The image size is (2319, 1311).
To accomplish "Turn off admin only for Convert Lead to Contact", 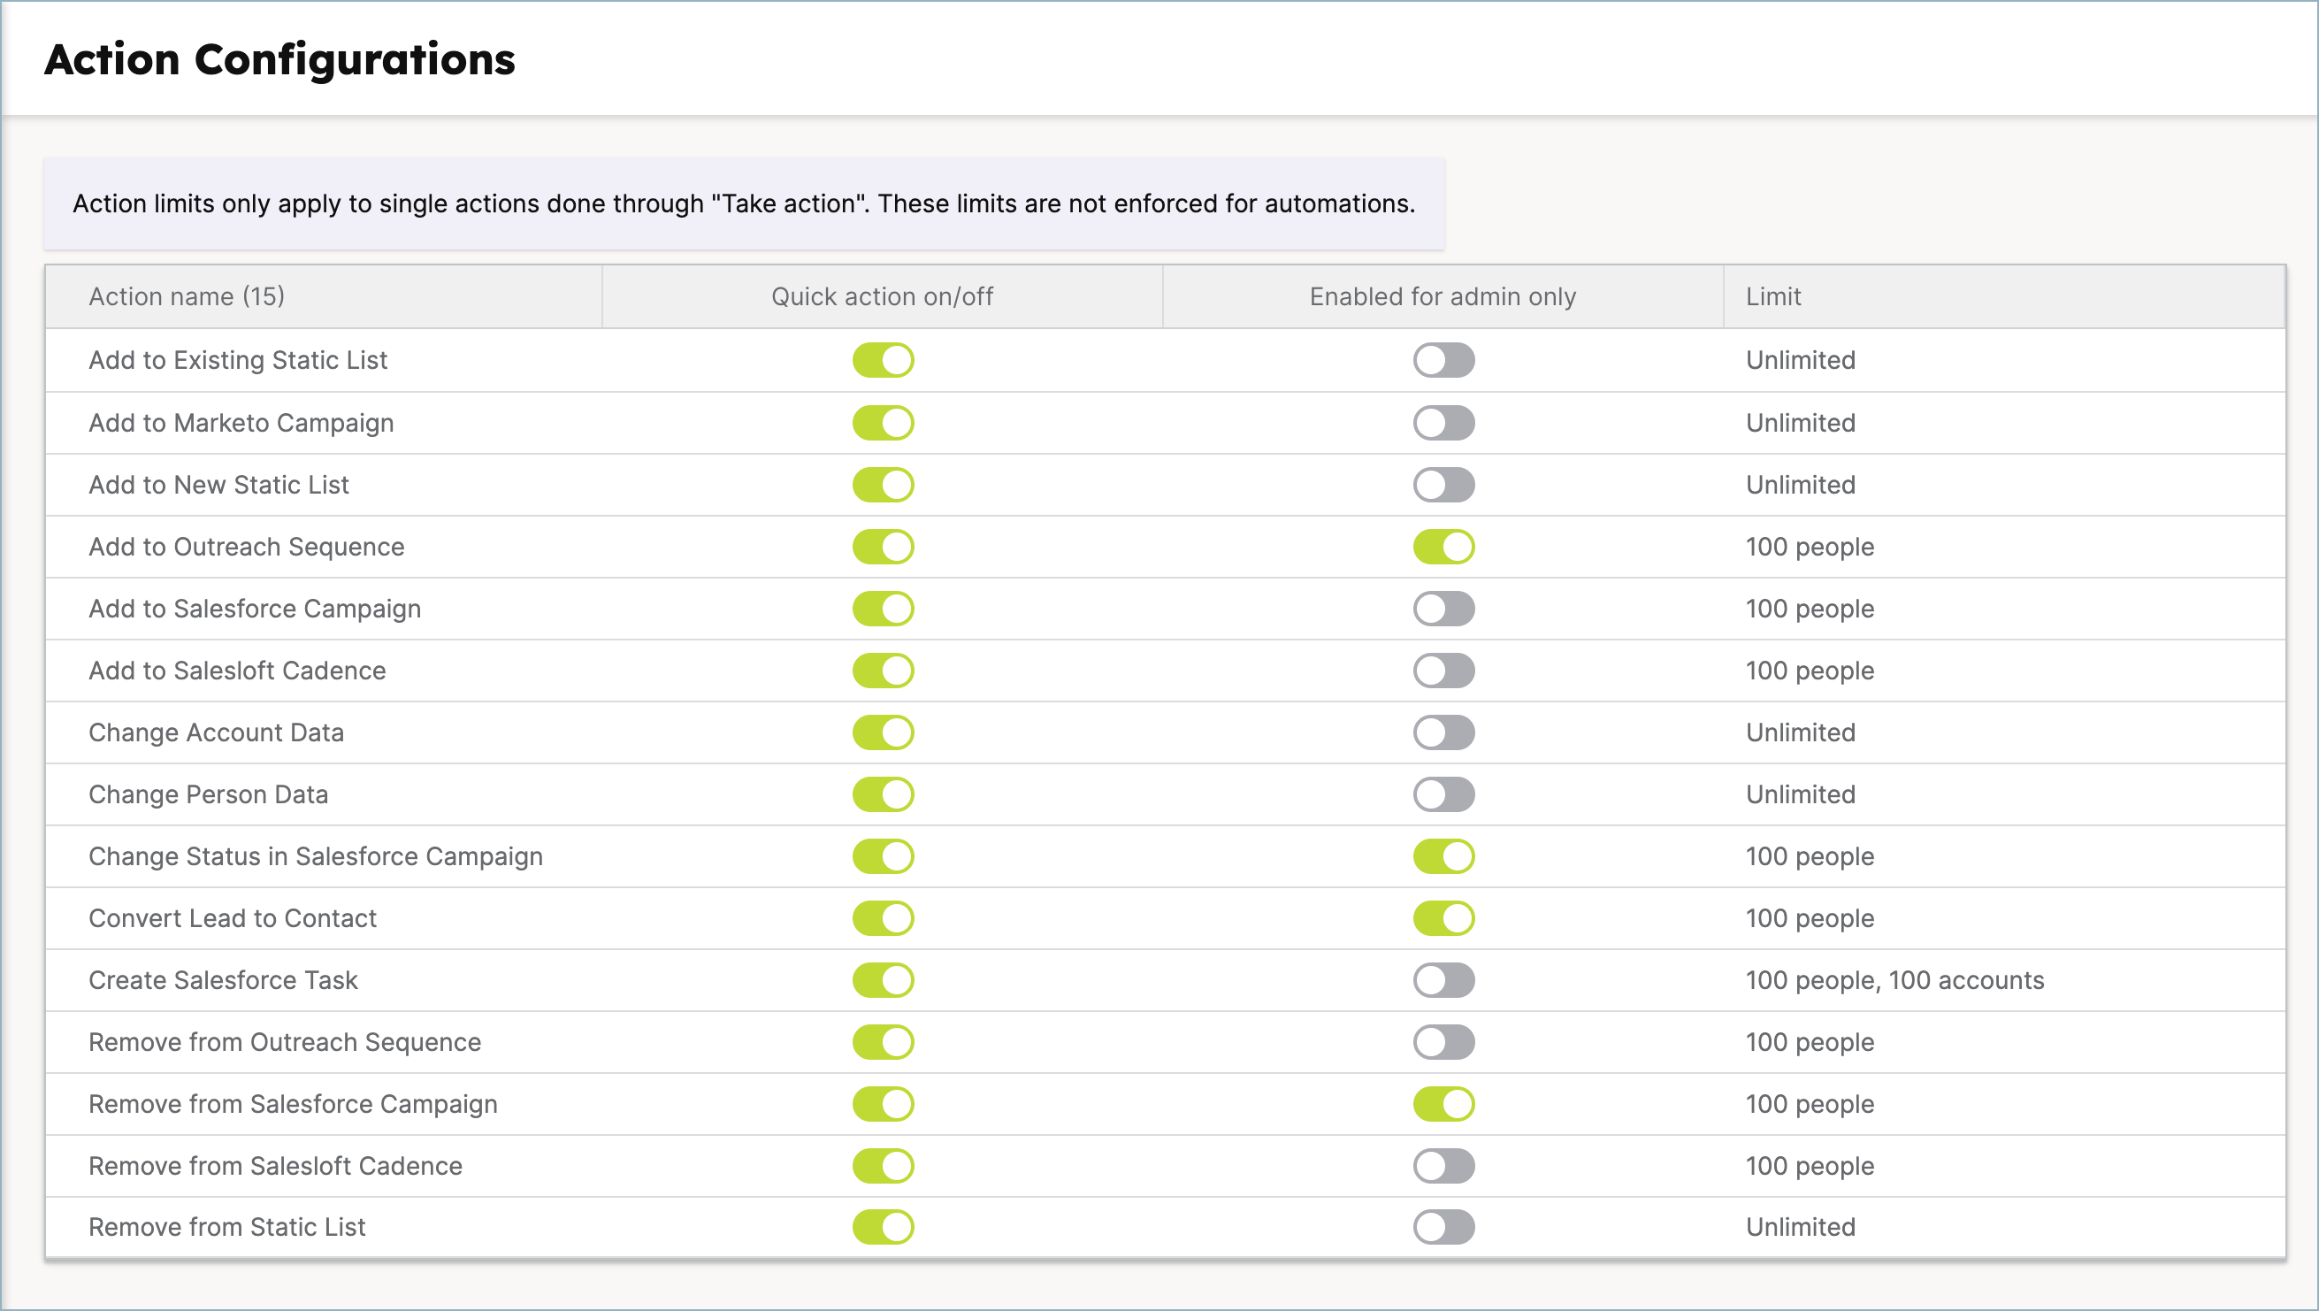I will pyautogui.click(x=1443, y=918).
